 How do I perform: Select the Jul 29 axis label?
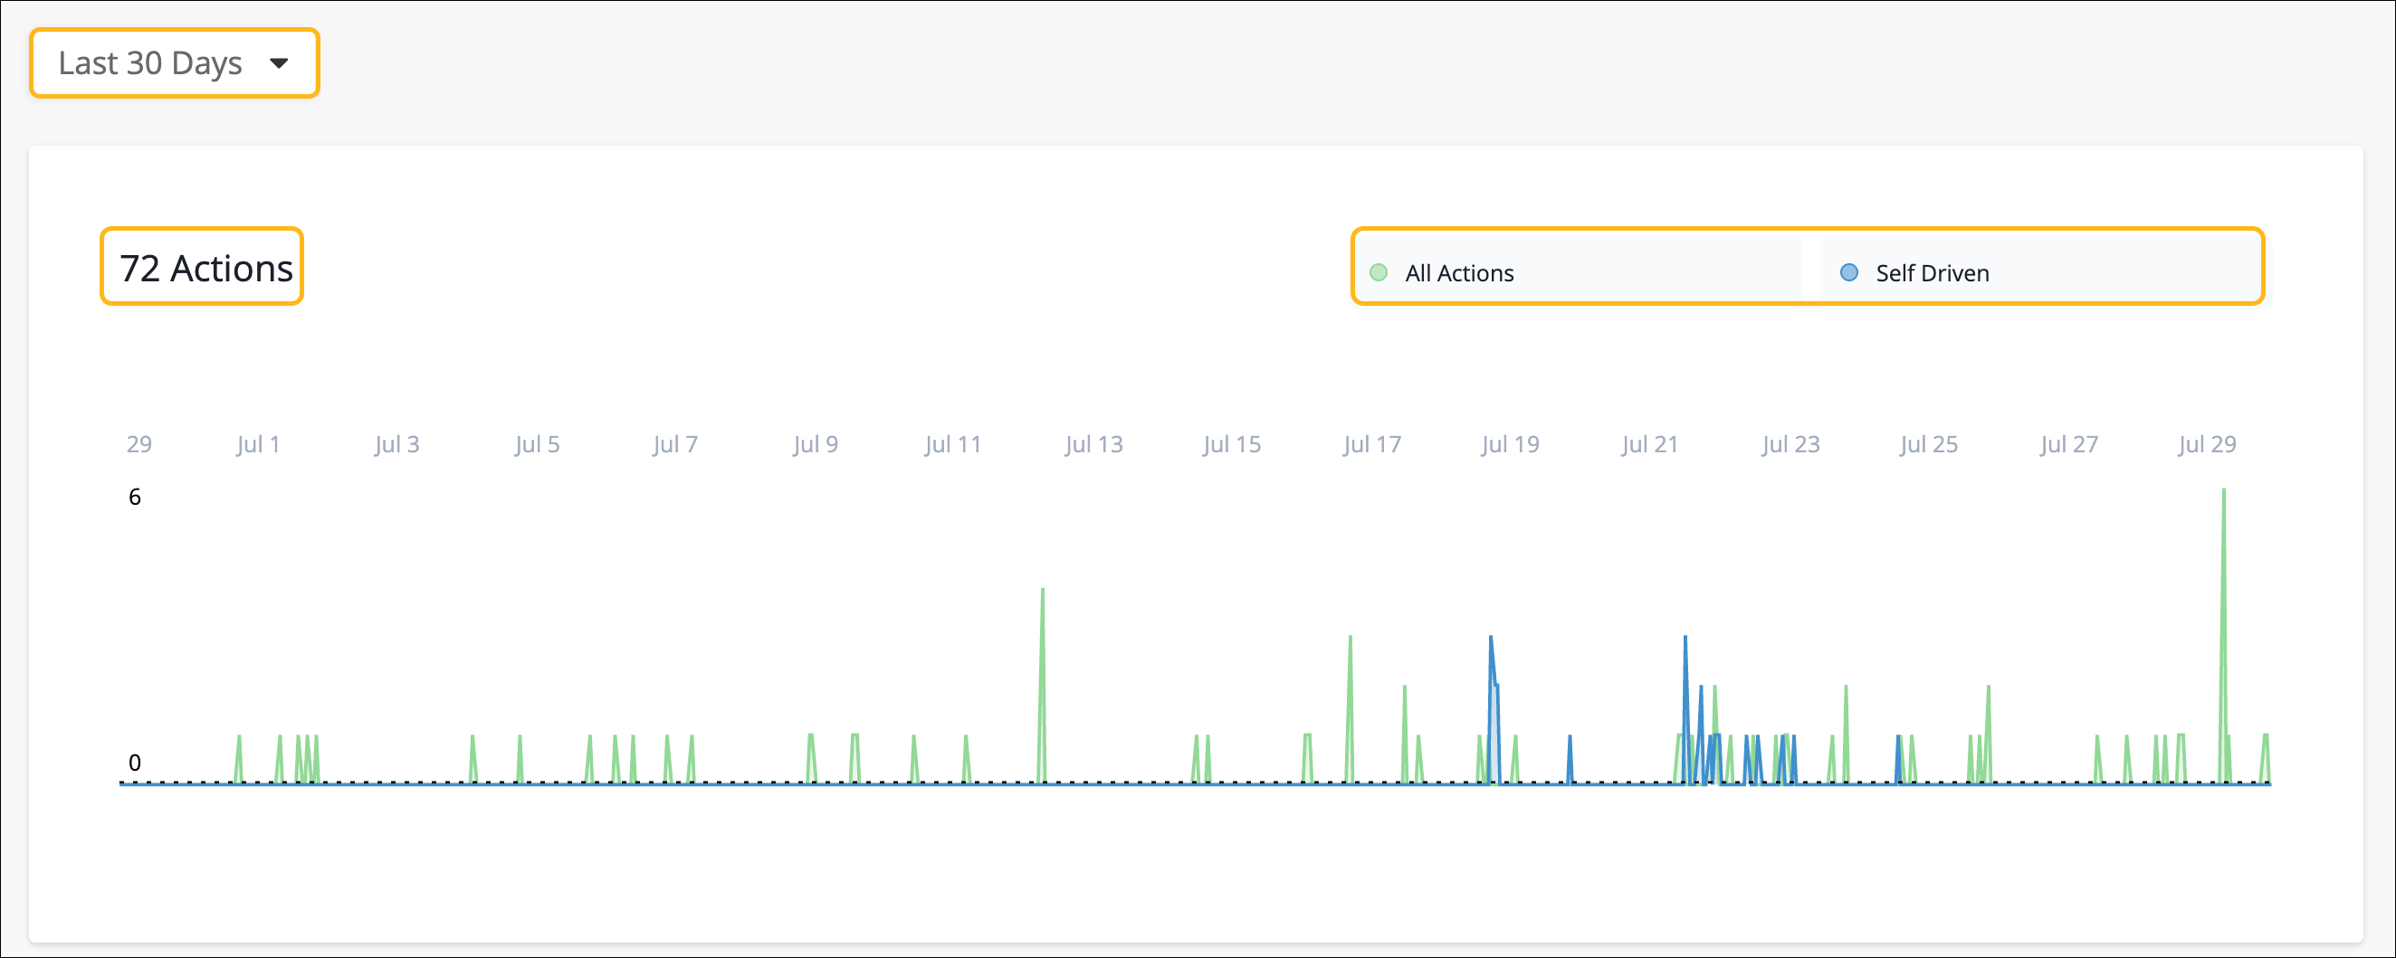click(2206, 444)
